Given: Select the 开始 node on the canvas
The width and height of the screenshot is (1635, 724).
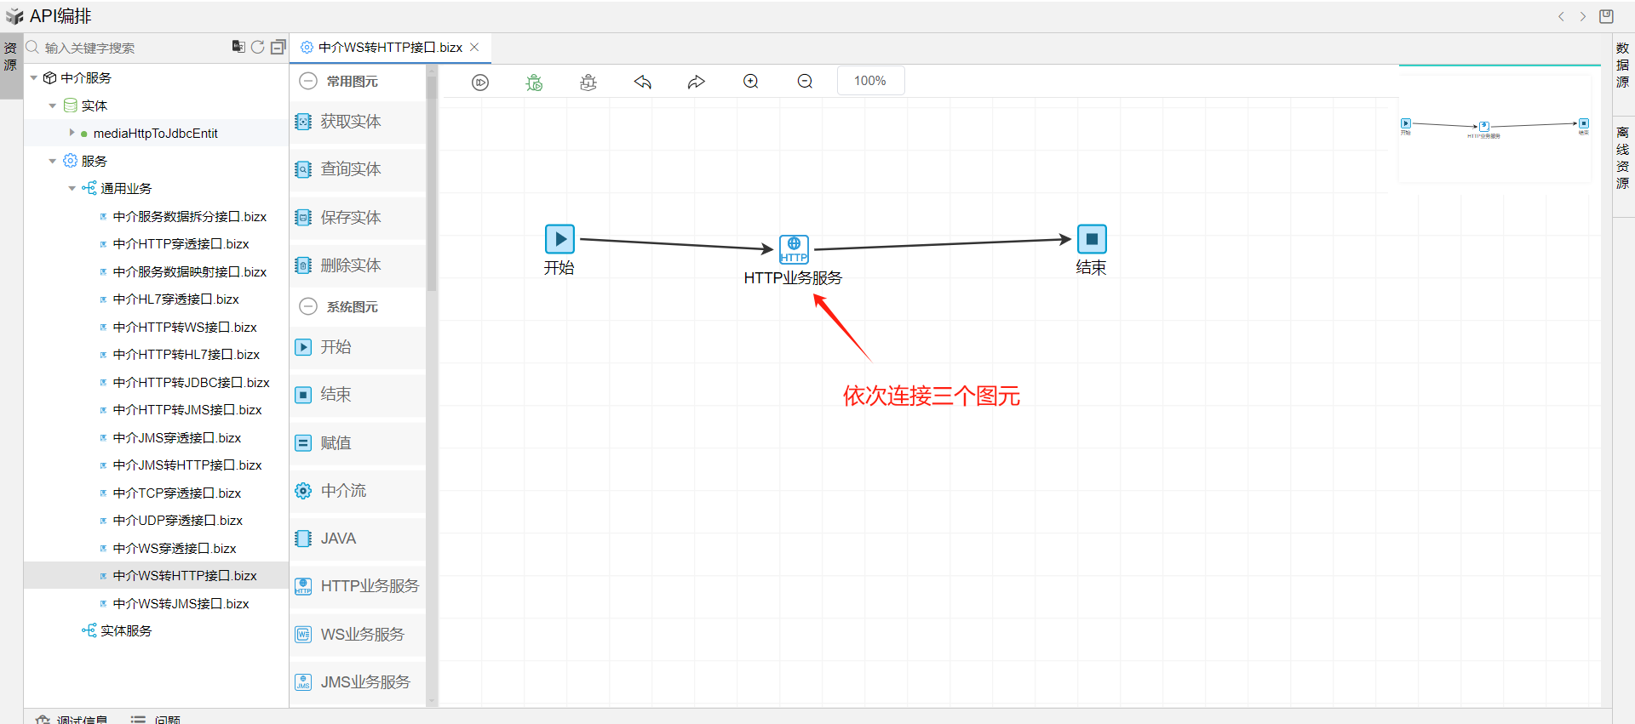Looking at the screenshot, I should pos(559,239).
